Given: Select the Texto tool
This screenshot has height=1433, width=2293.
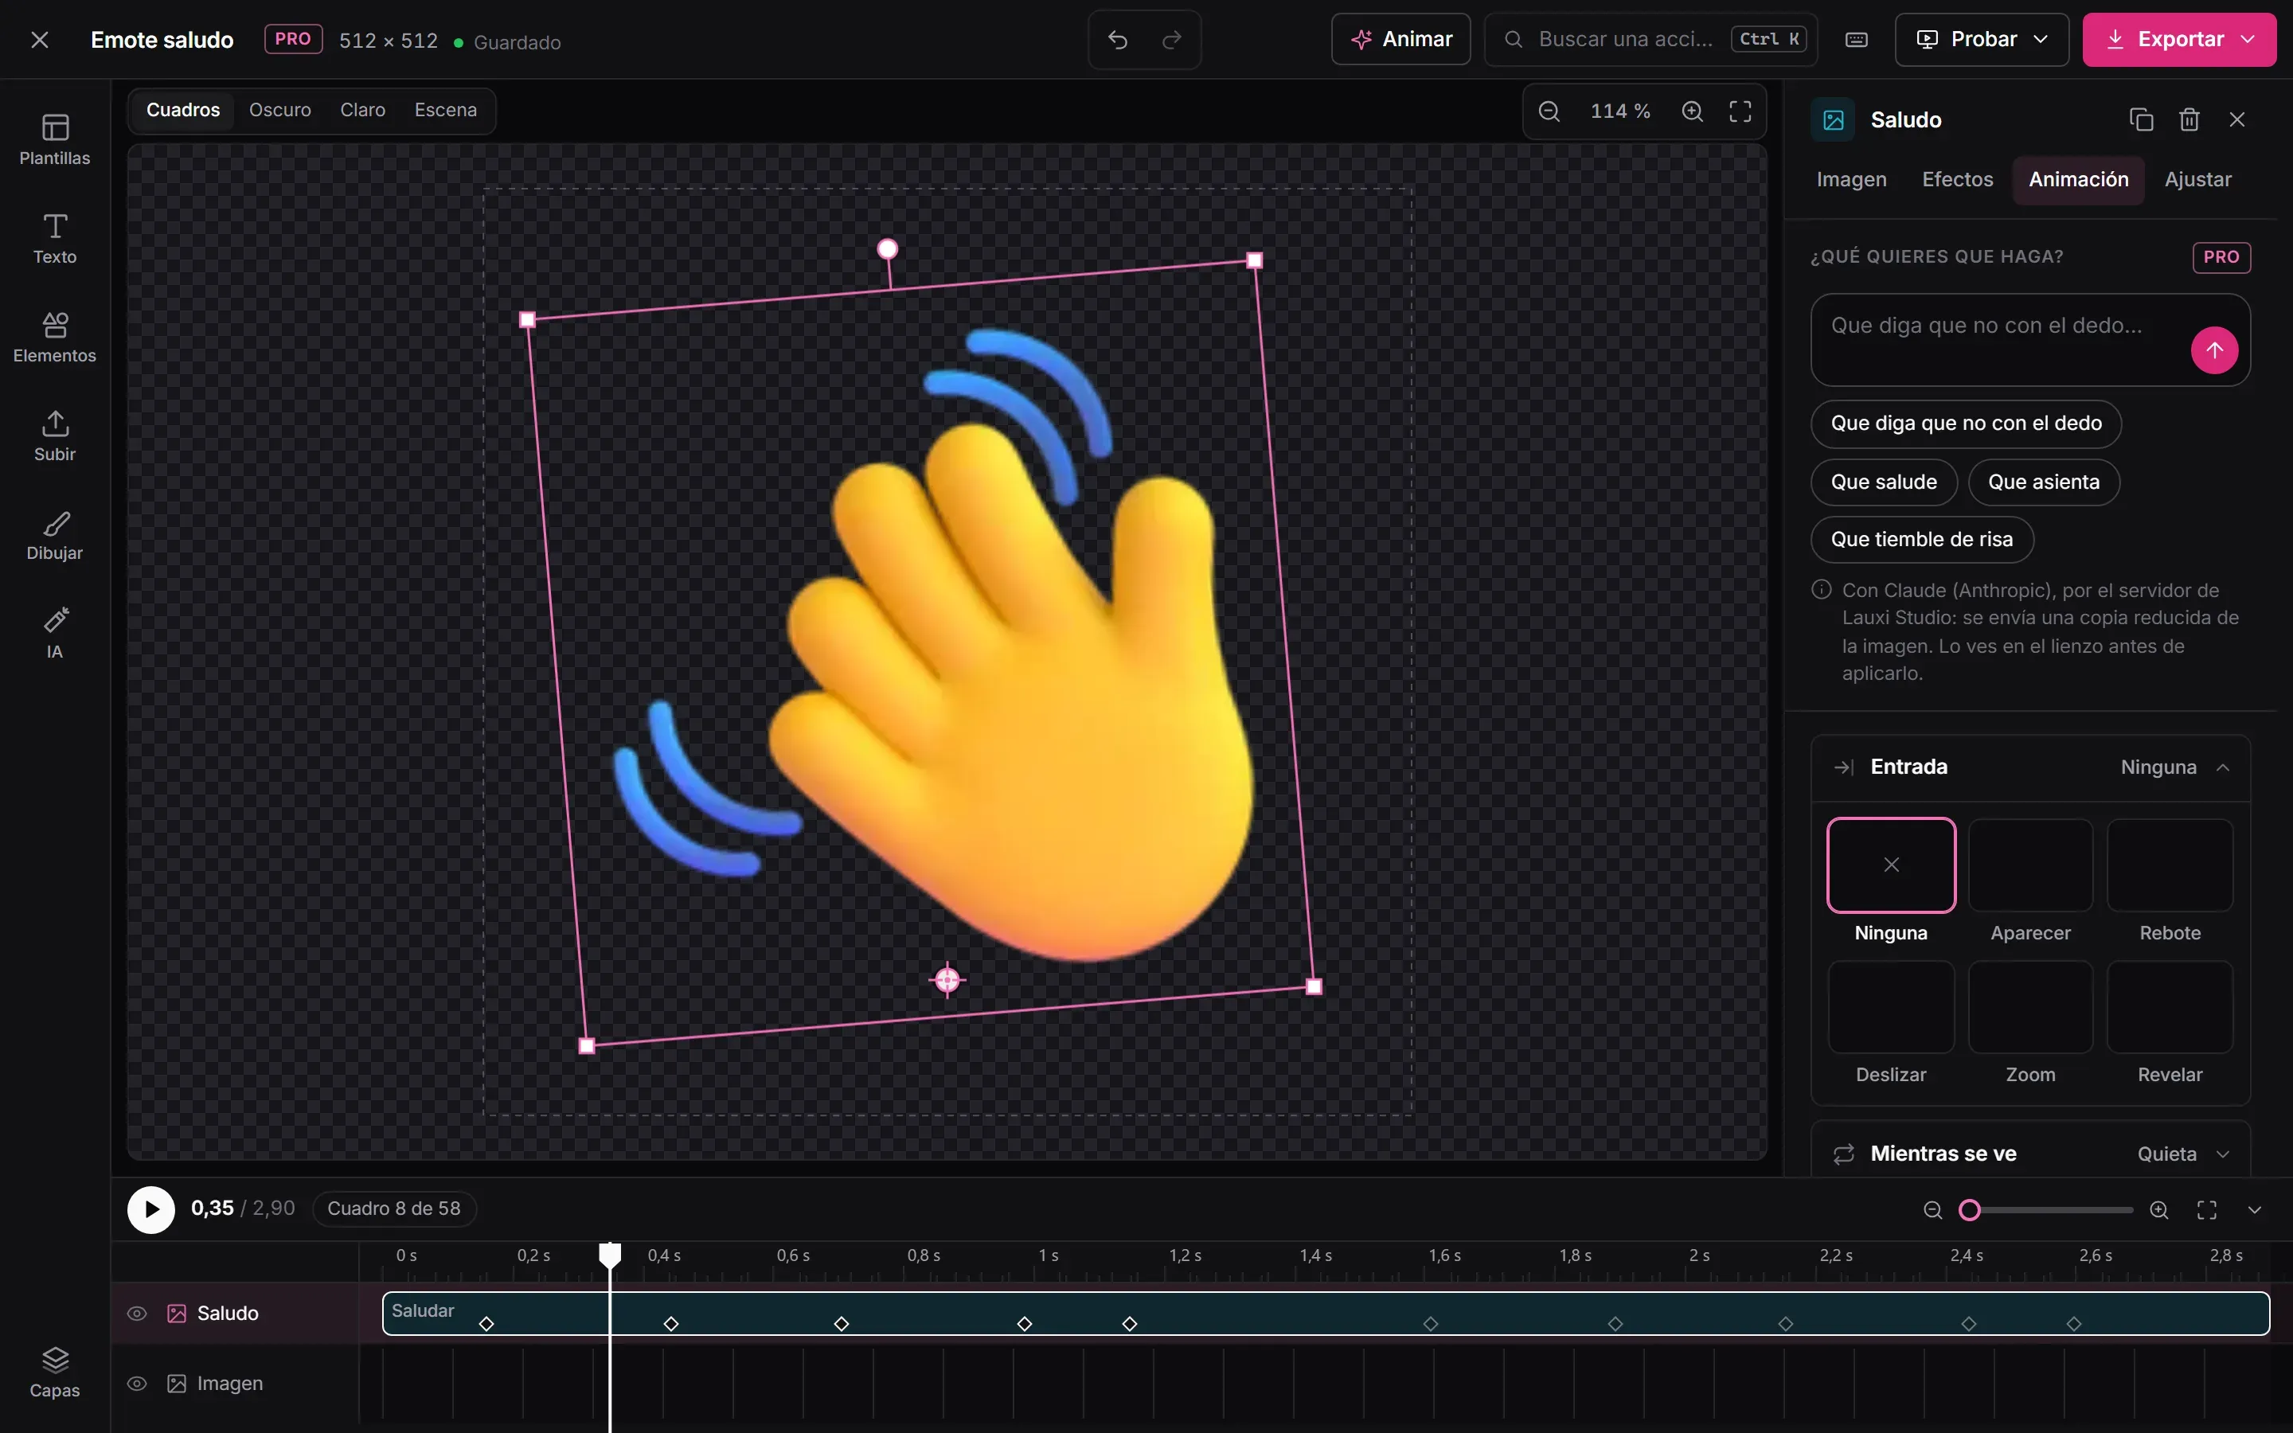Looking at the screenshot, I should pyautogui.click(x=55, y=238).
